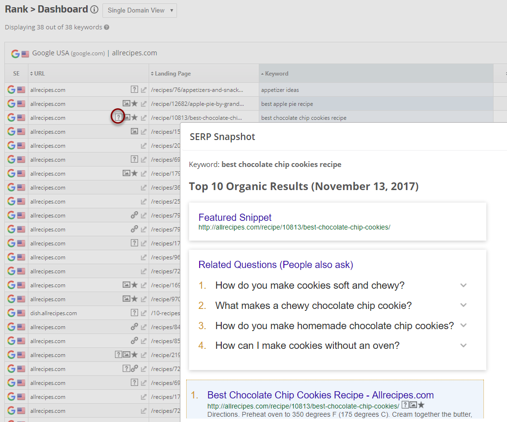Click image icon in /recipe/179 row
This screenshot has width=507, height=422.
pos(127,173)
